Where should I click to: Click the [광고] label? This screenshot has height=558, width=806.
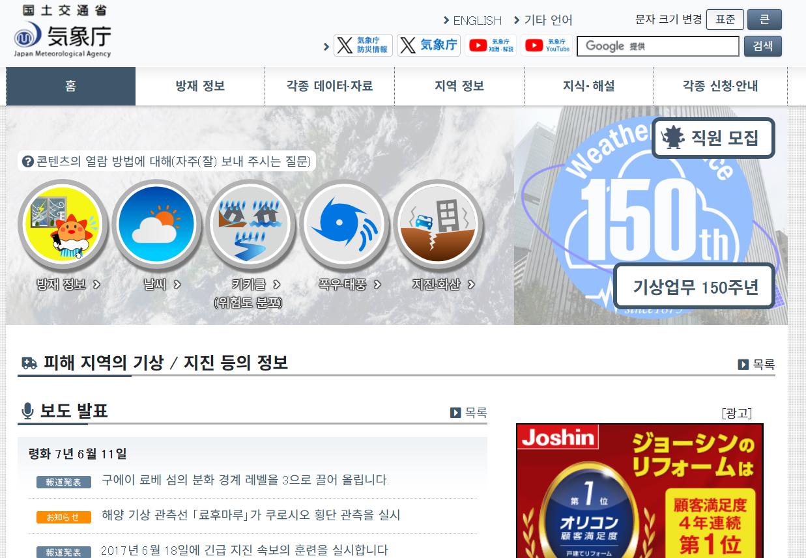click(737, 413)
